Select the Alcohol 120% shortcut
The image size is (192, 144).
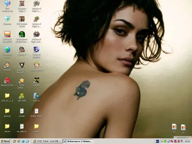[x=7, y=82]
